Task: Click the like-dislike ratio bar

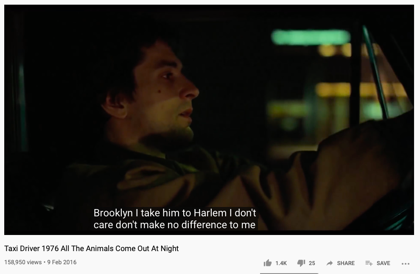Action: click(289, 273)
